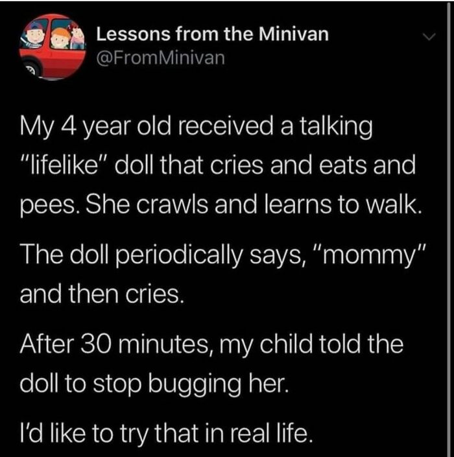Expand the tweet options chevron
Image resolution: width=454 pixels, height=457 pixels.
[x=429, y=37]
